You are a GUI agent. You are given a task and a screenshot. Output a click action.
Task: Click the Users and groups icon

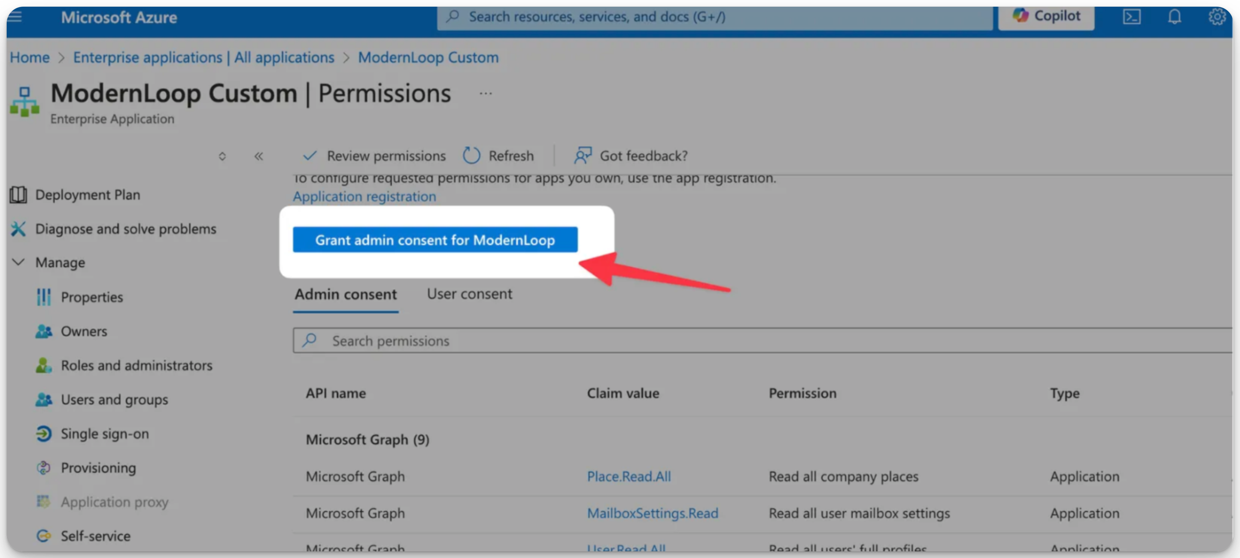pyautogui.click(x=44, y=399)
